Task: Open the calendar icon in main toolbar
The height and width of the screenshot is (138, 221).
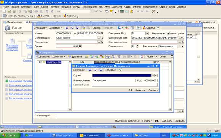Action: [x=127, y=11]
